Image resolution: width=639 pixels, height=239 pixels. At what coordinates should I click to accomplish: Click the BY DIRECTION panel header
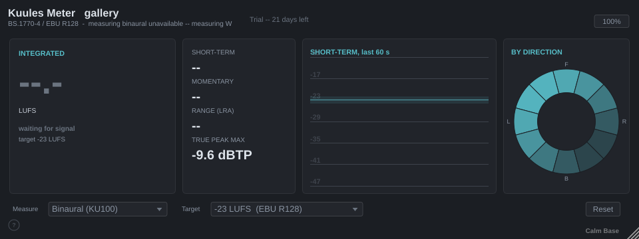(536, 52)
